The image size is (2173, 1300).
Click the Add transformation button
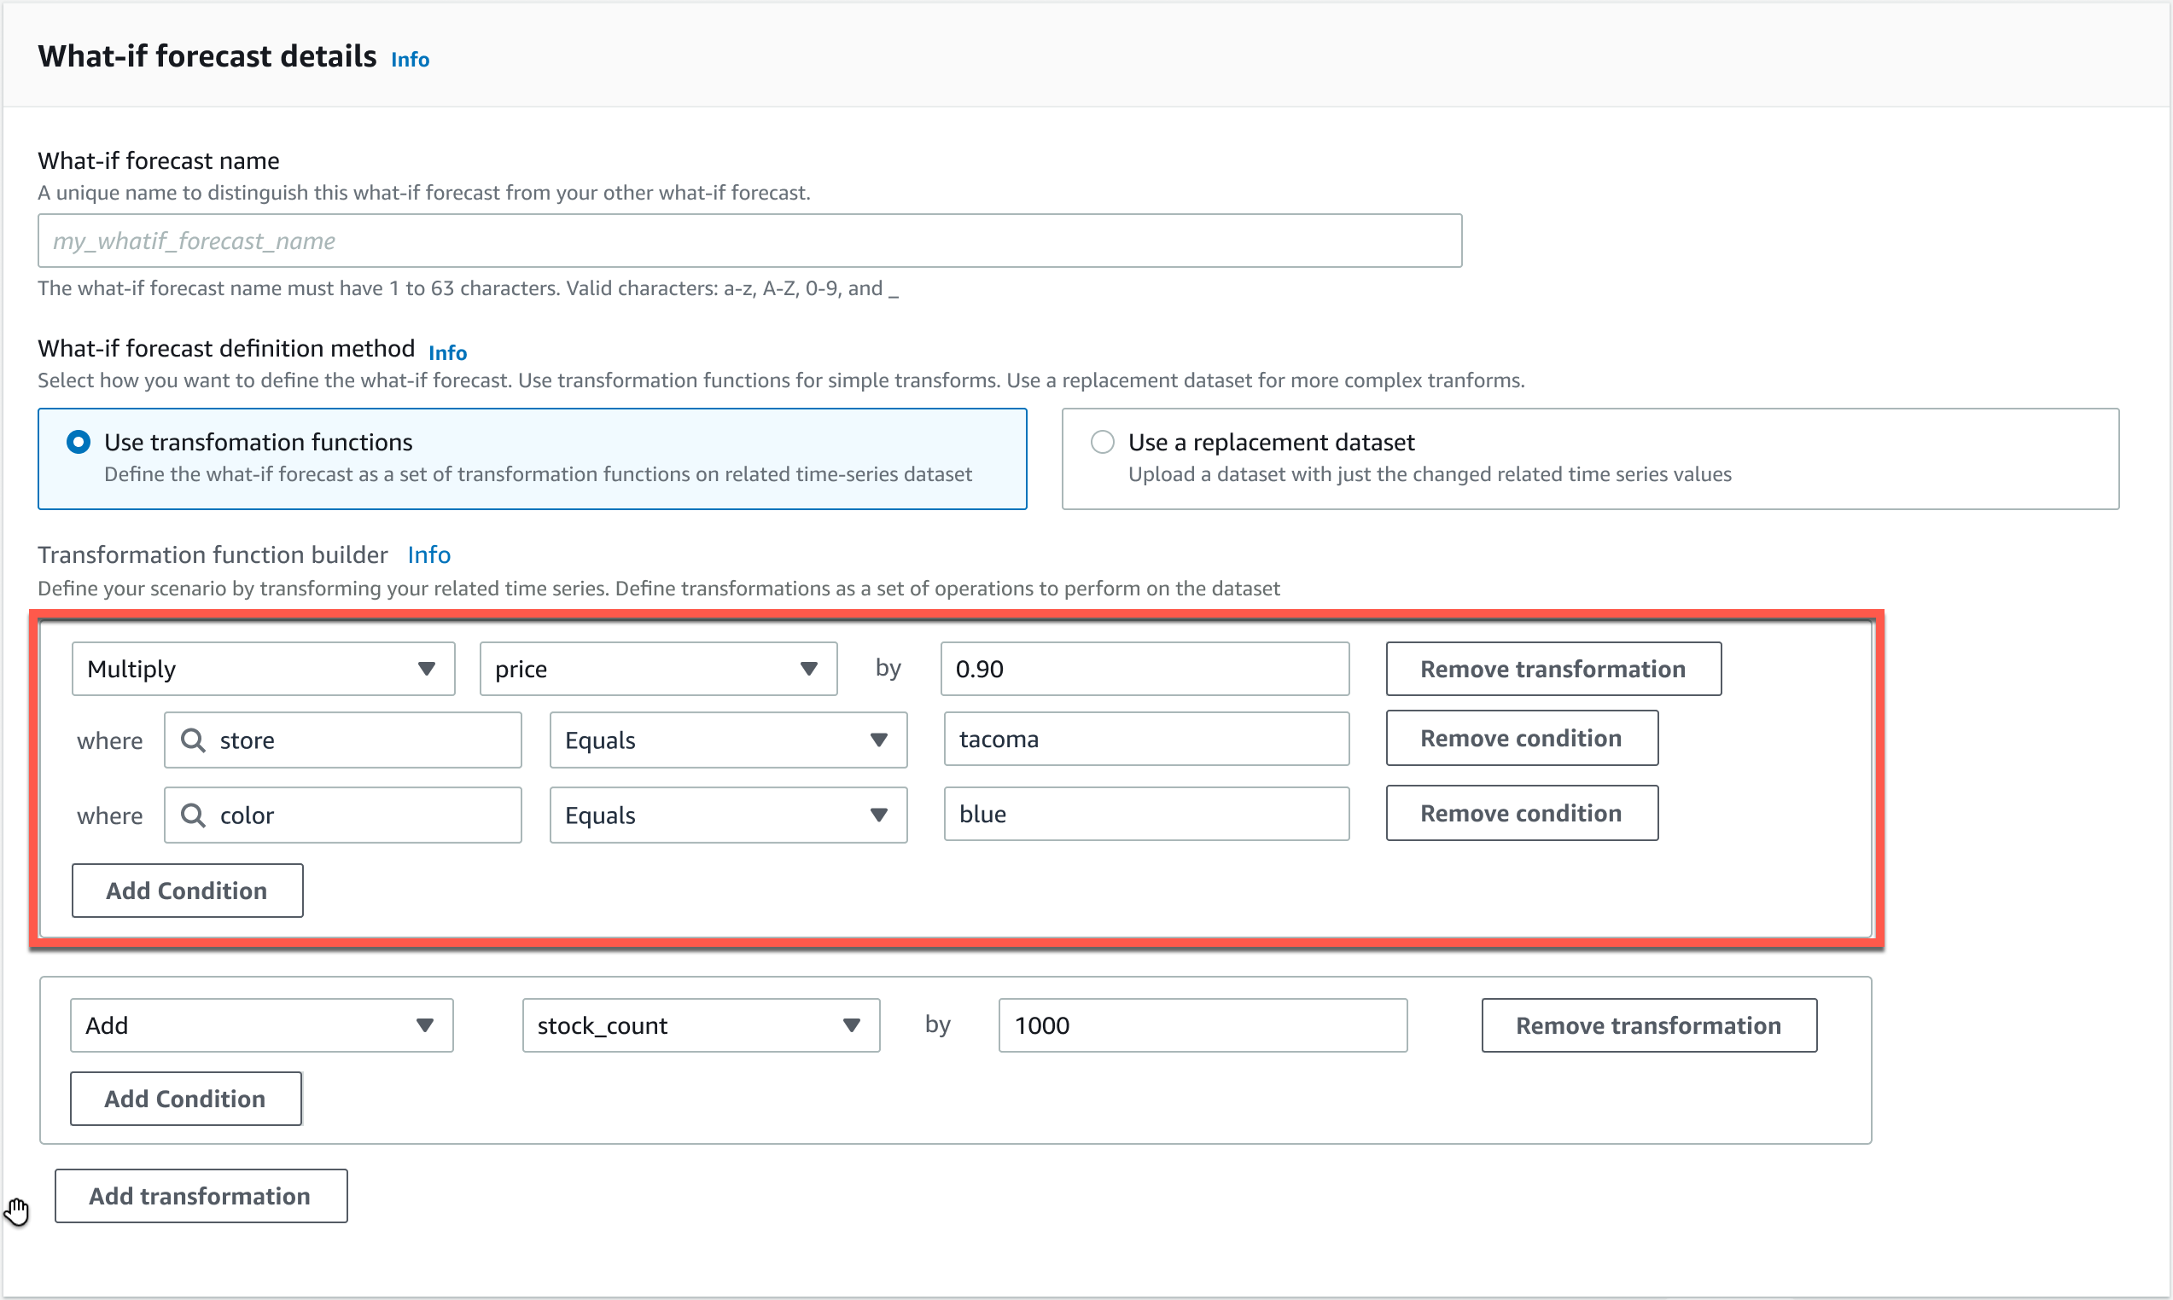[201, 1195]
